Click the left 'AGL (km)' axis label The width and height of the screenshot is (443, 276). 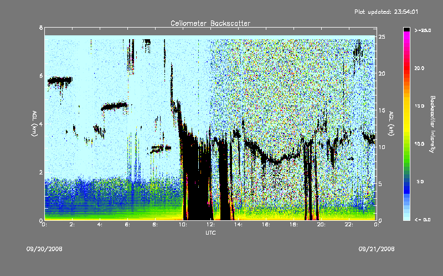(34, 124)
